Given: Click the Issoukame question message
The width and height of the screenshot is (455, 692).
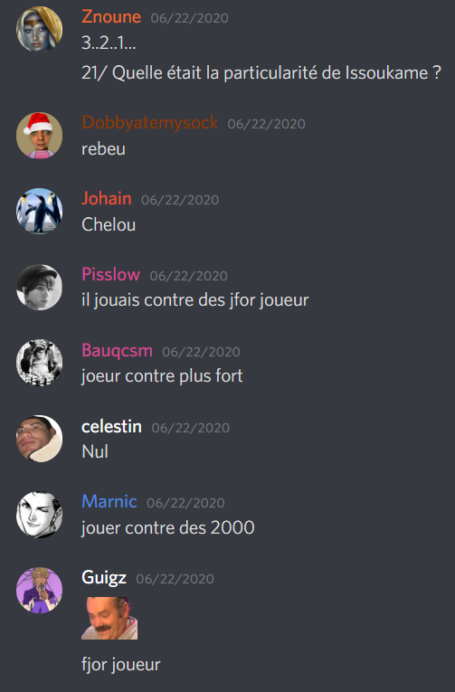Looking at the screenshot, I should [261, 73].
